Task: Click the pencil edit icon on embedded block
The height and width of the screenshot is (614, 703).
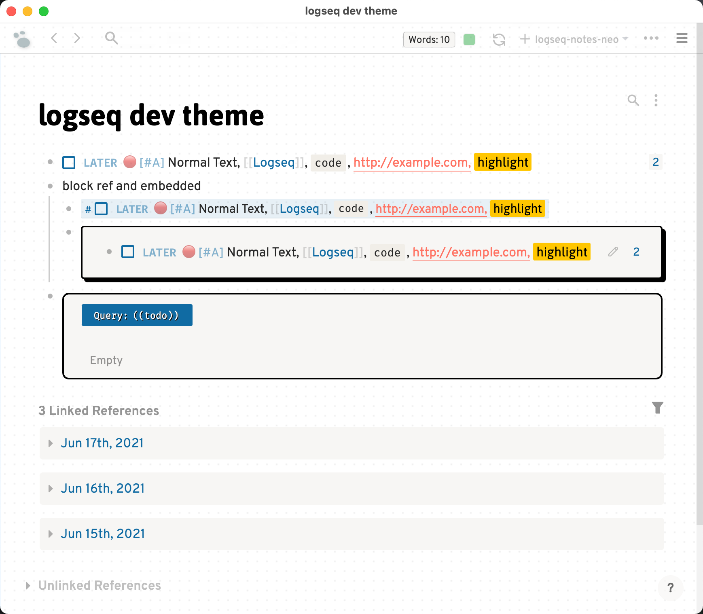Action: click(613, 252)
